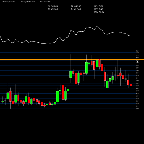Click the price axis label '429'
Viewport: 144px width, 144px height.
point(137,93)
